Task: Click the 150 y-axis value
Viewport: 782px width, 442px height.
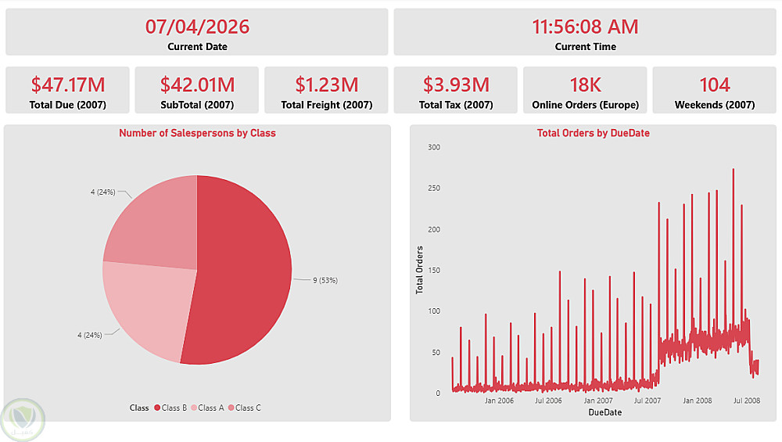Action: pos(434,271)
